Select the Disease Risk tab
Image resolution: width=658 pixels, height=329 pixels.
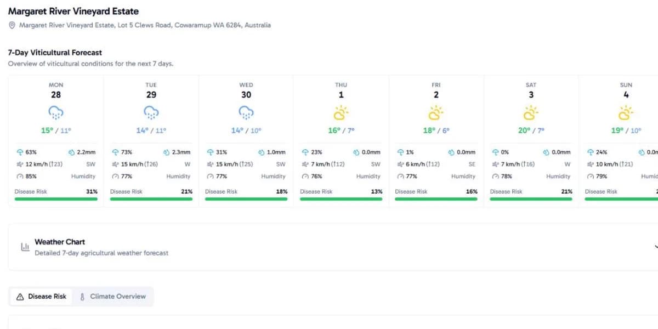pos(41,297)
